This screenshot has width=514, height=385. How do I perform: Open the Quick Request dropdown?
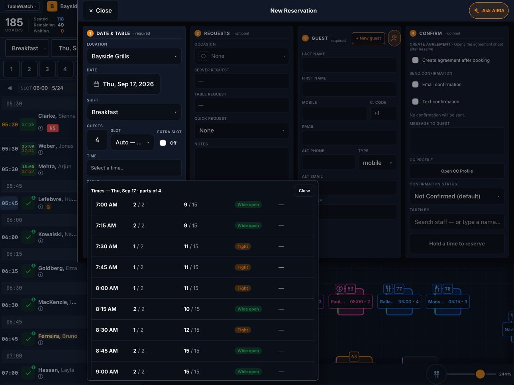[242, 130]
